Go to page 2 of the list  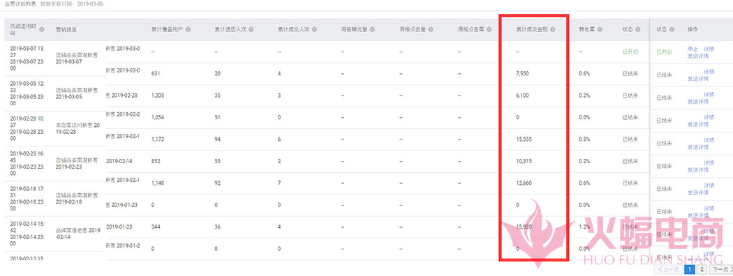702,270
